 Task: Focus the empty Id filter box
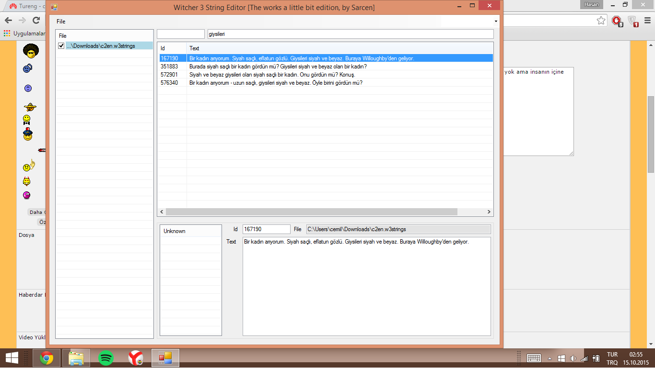(x=181, y=34)
